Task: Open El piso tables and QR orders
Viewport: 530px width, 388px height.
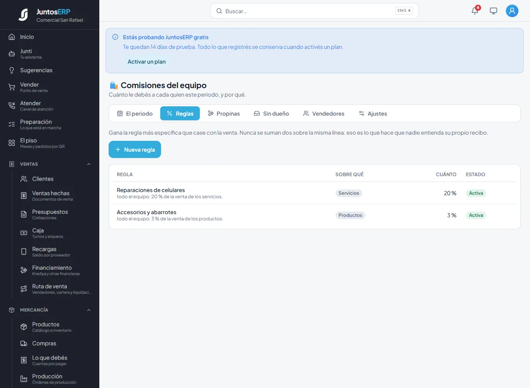Action: click(50, 143)
